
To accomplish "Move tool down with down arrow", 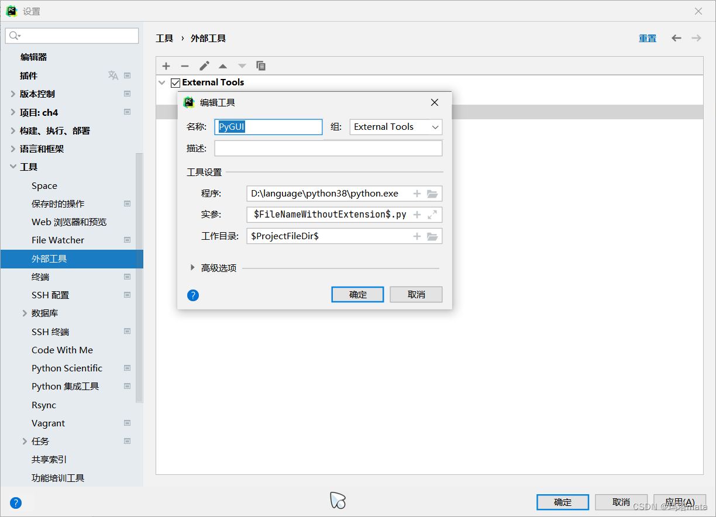I will 242,66.
